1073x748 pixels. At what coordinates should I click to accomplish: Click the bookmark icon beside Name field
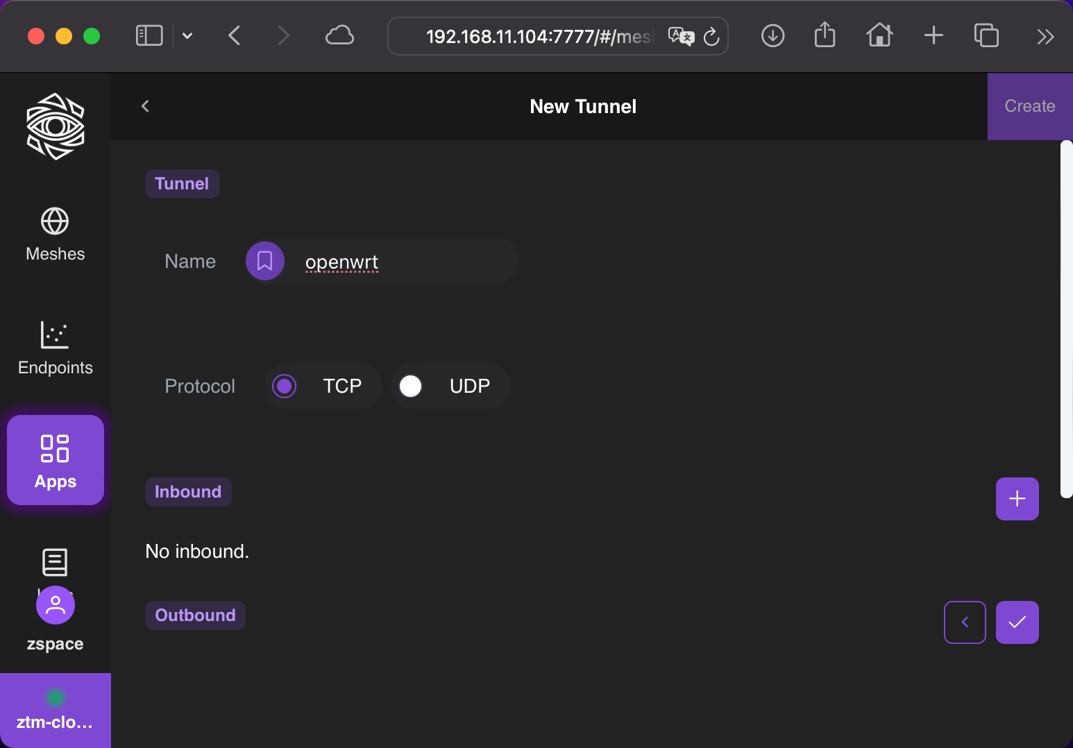[x=265, y=261]
